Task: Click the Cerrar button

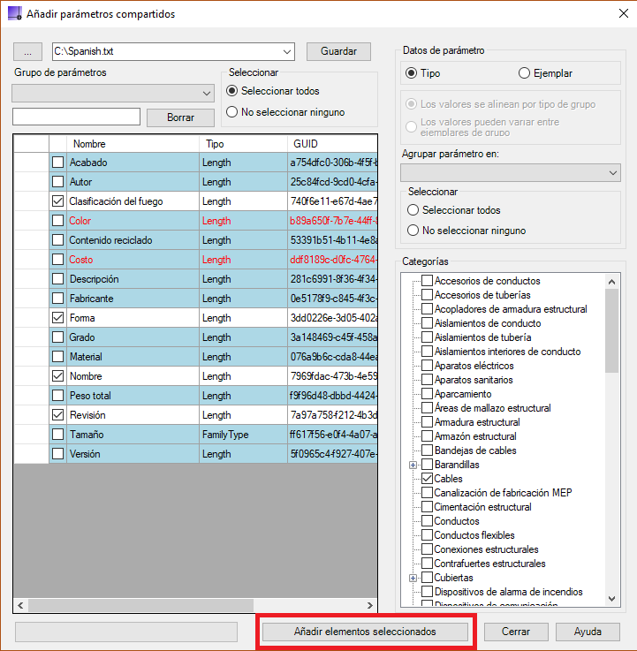Action: click(516, 632)
